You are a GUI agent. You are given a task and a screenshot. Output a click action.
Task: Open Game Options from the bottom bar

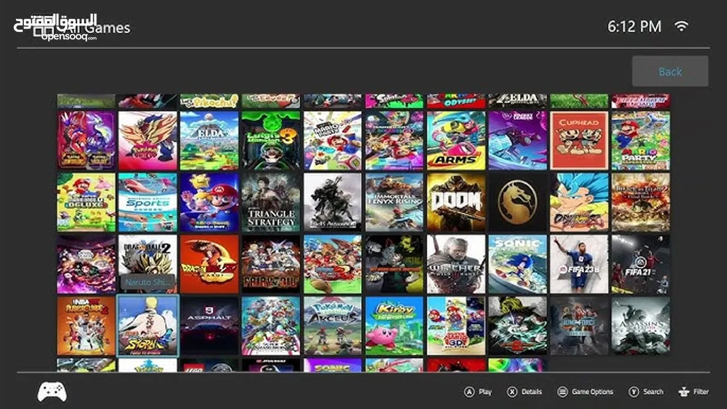pyautogui.click(x=585, y=391)
